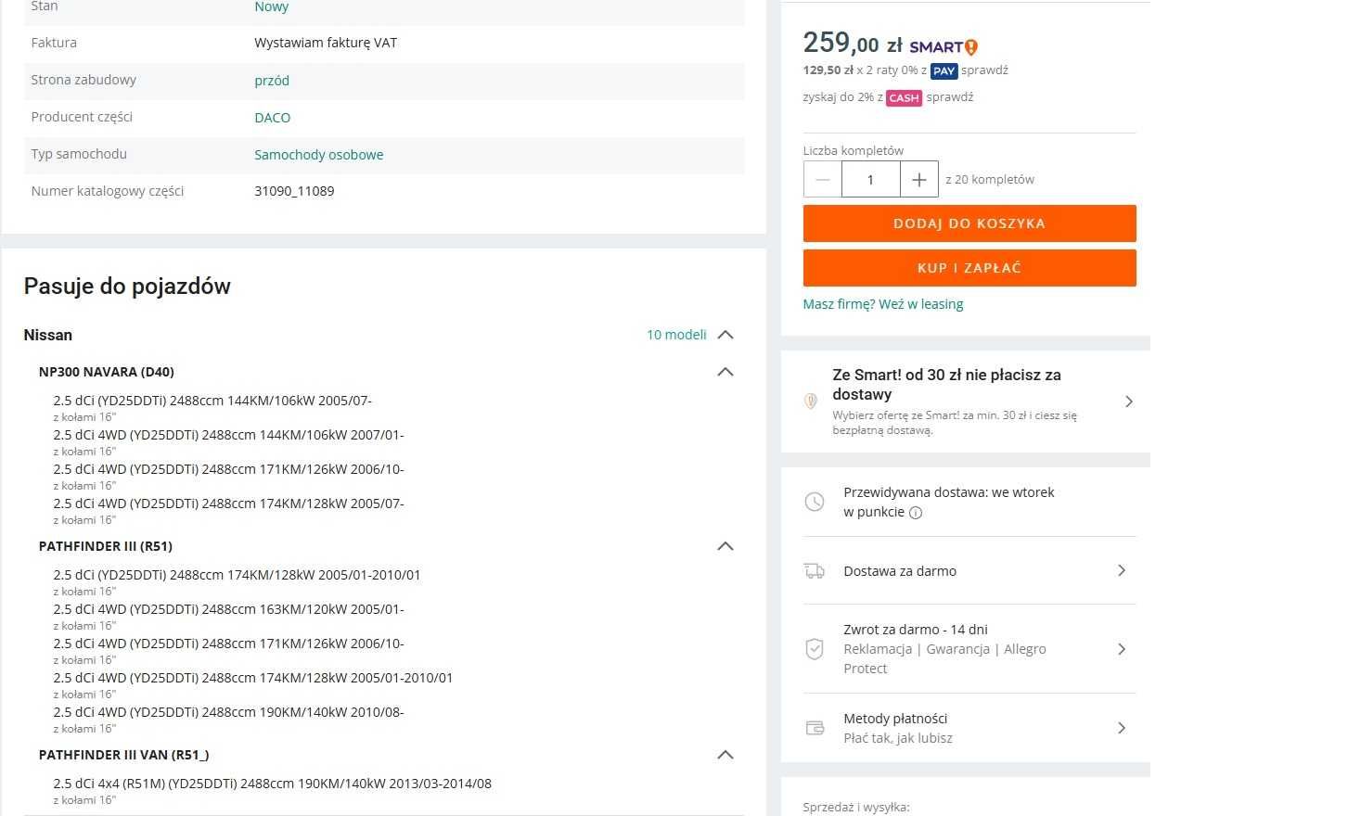
Task: Collapse the PATHFINDER III VAN (R51_) section
Action: coord(725,755)
